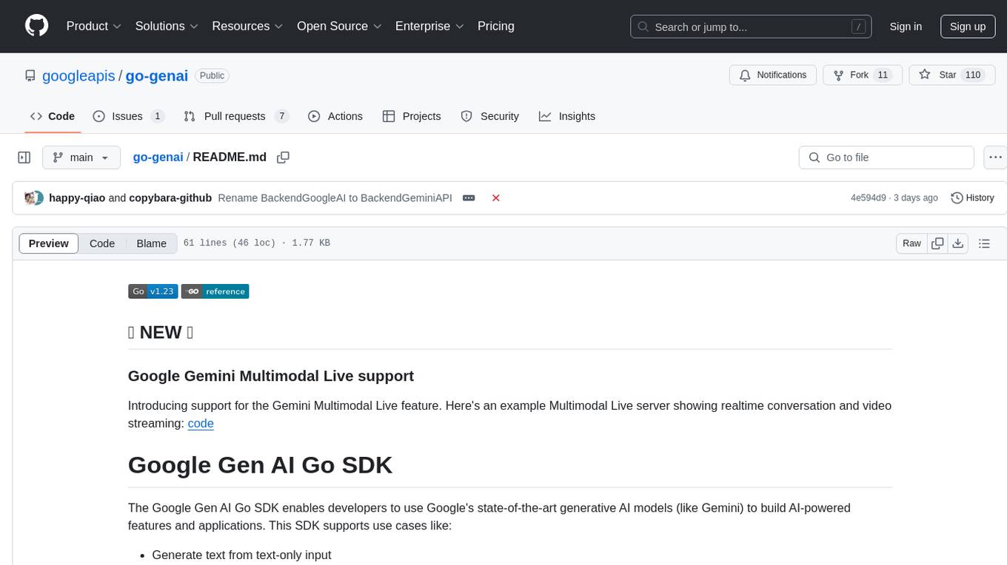Expand the Open Source menu
Image resolution: width=1007 pixels, height=565 pixels.
click(x=339, y=26)
